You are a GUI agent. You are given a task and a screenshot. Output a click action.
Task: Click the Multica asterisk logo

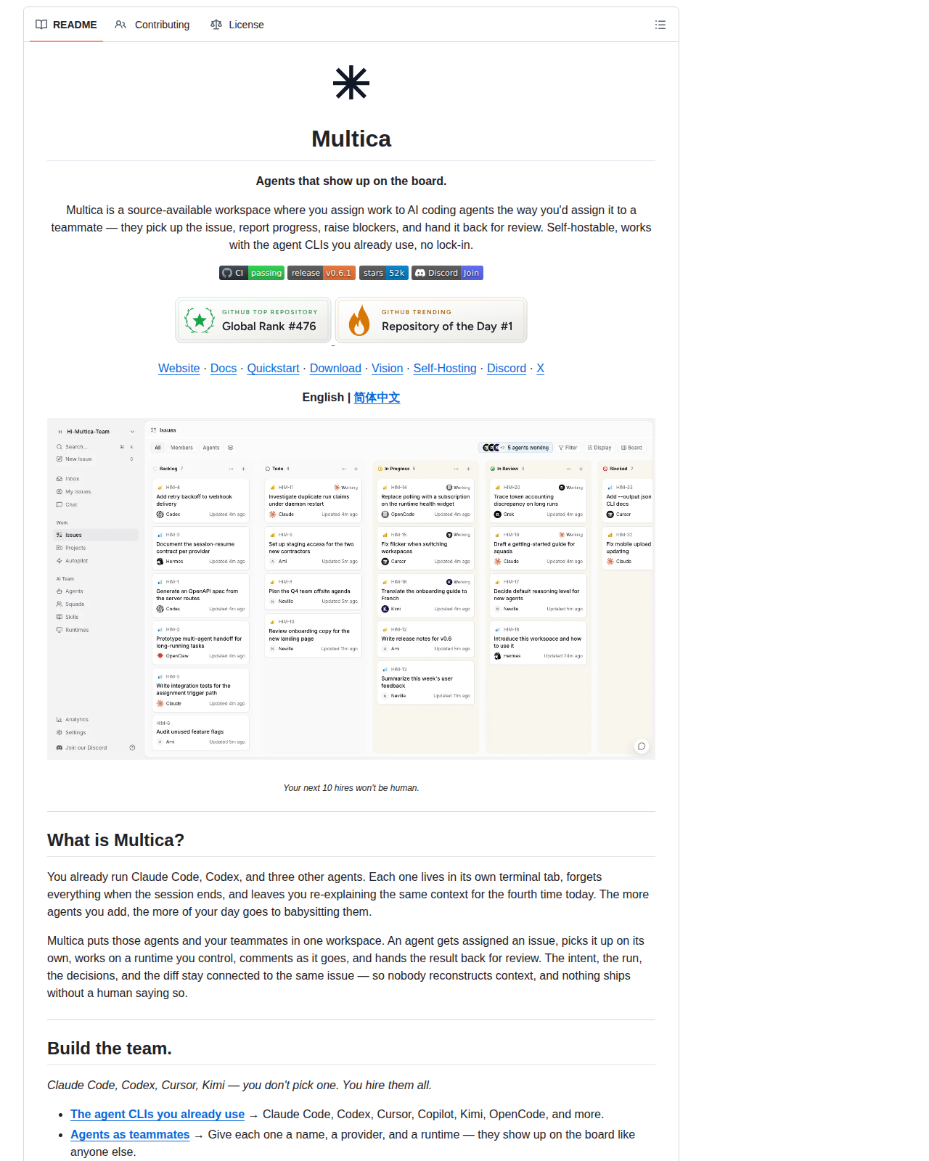coord(351,83)
